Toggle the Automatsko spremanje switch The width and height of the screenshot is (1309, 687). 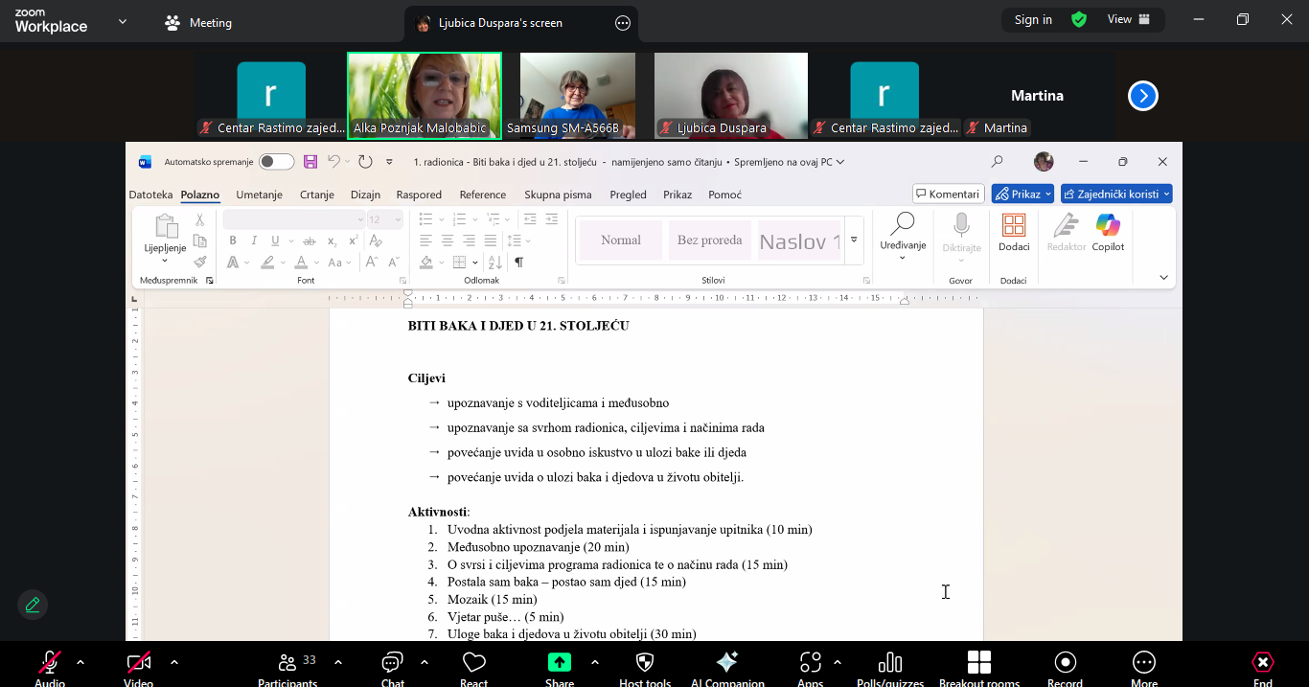coord(276,162)
